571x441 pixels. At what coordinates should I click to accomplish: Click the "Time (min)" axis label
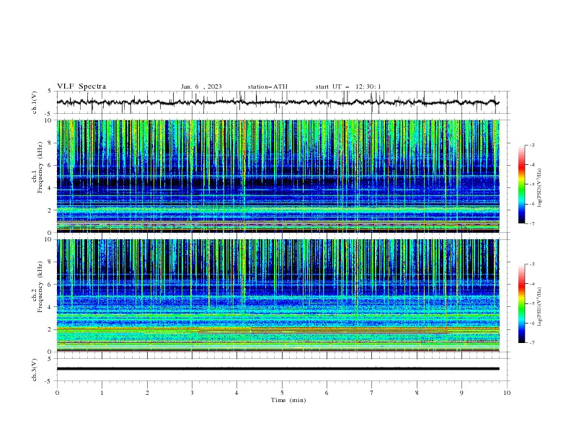pos(288,400)
